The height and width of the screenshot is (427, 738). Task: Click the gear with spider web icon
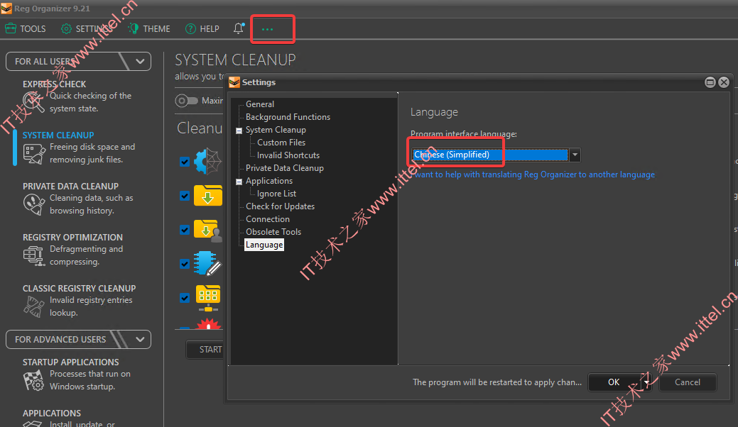click(x=207, y=161)
